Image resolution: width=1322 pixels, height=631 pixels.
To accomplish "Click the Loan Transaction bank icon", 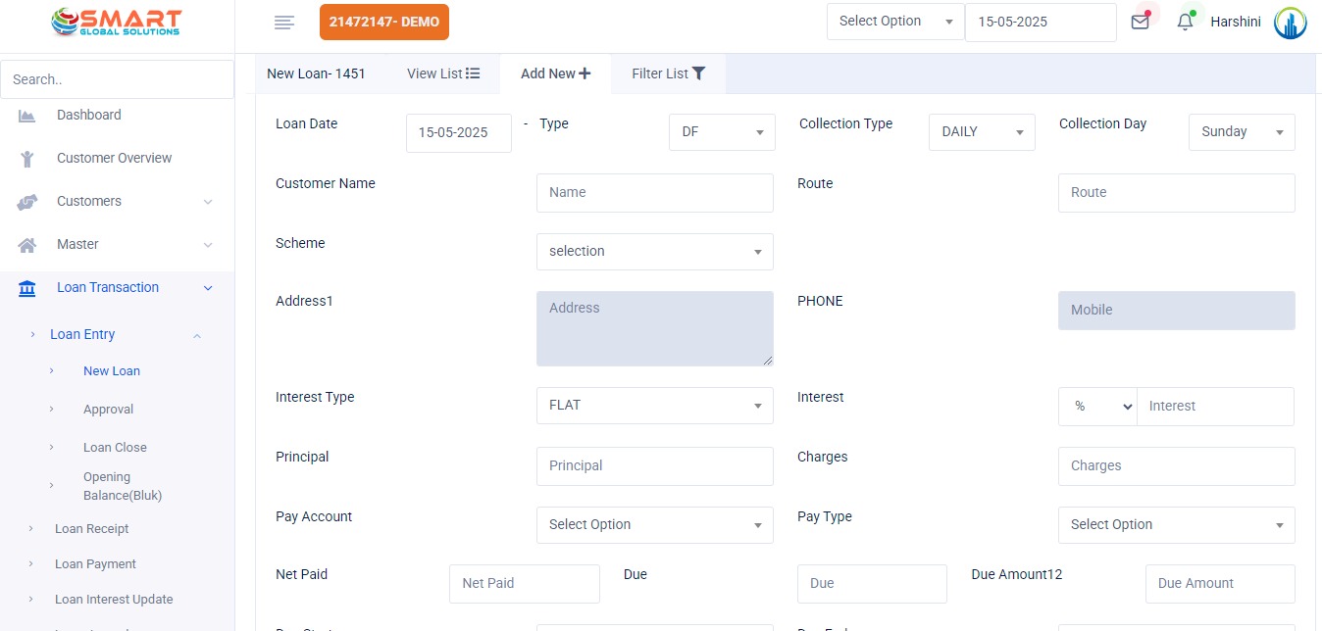I will [27, 288].
